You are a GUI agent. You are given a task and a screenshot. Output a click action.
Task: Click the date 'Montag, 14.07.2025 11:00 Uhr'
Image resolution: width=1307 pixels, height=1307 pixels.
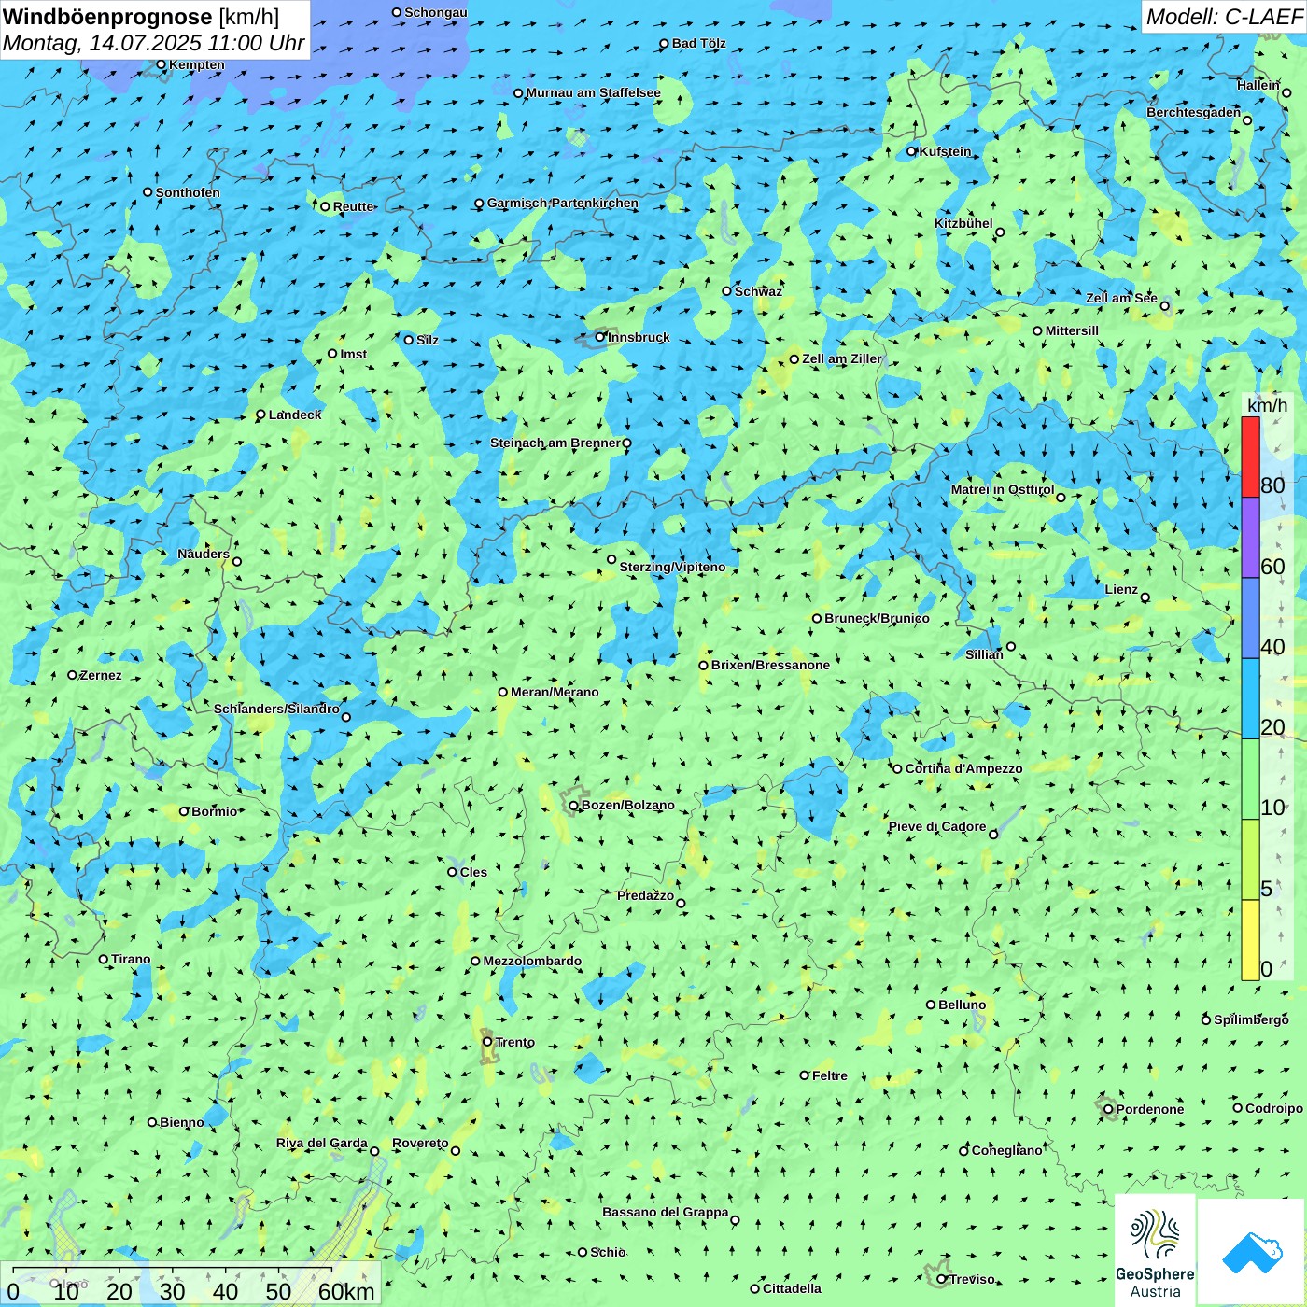coord(154,43)
